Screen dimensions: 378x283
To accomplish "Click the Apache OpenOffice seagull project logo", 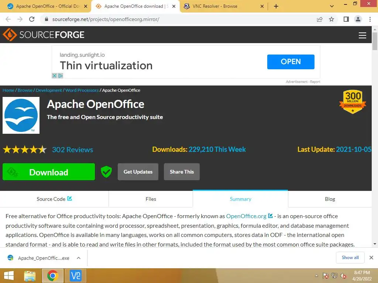I will click(21, 115).
